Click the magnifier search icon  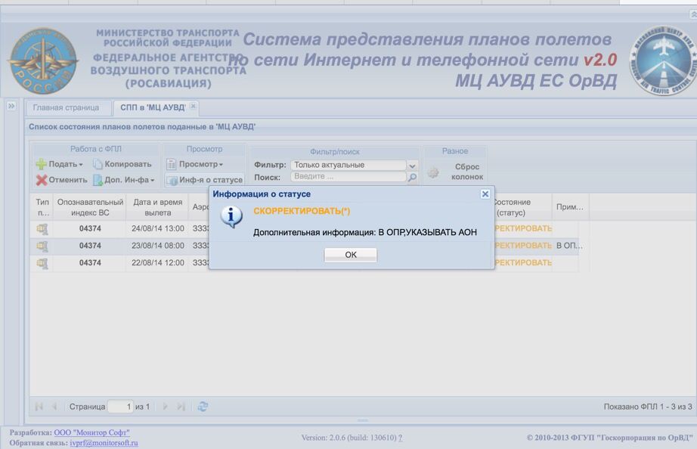(413, 178)
